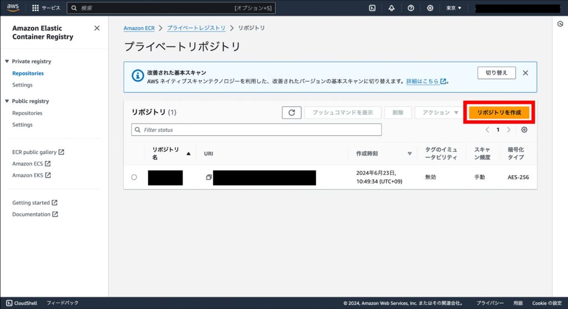
Task: Open Cookie の設定 in footer
Action: (x=546, y=303)
